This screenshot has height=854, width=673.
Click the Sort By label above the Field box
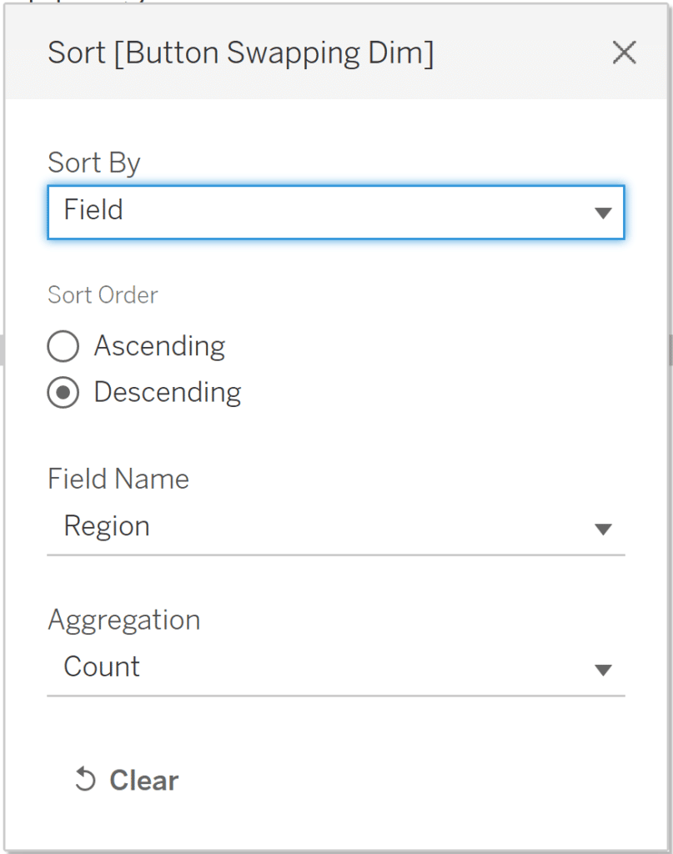click(x=93, y=163)
